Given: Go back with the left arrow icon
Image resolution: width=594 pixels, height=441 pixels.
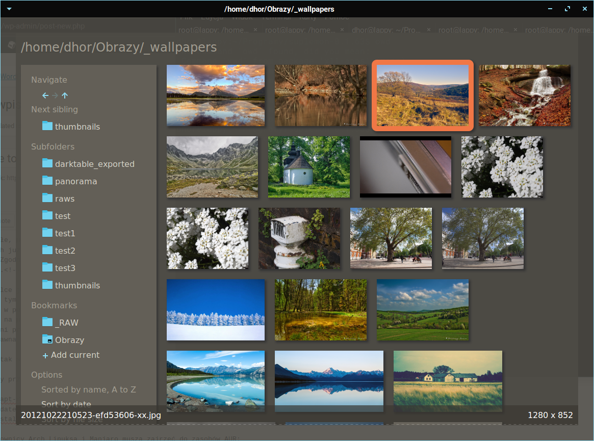Looking at the screenshot, I should point(45,95).
